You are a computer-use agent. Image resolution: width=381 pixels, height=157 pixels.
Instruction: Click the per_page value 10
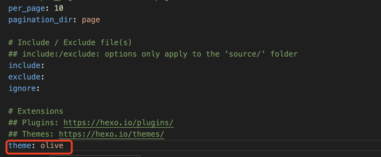pos(59,8)
